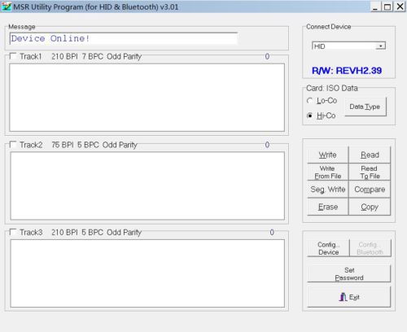Image resolution: width=407 pixels, height=332 pixels.
Task: Click the Set Password button
Action: [x=349, y=274]
